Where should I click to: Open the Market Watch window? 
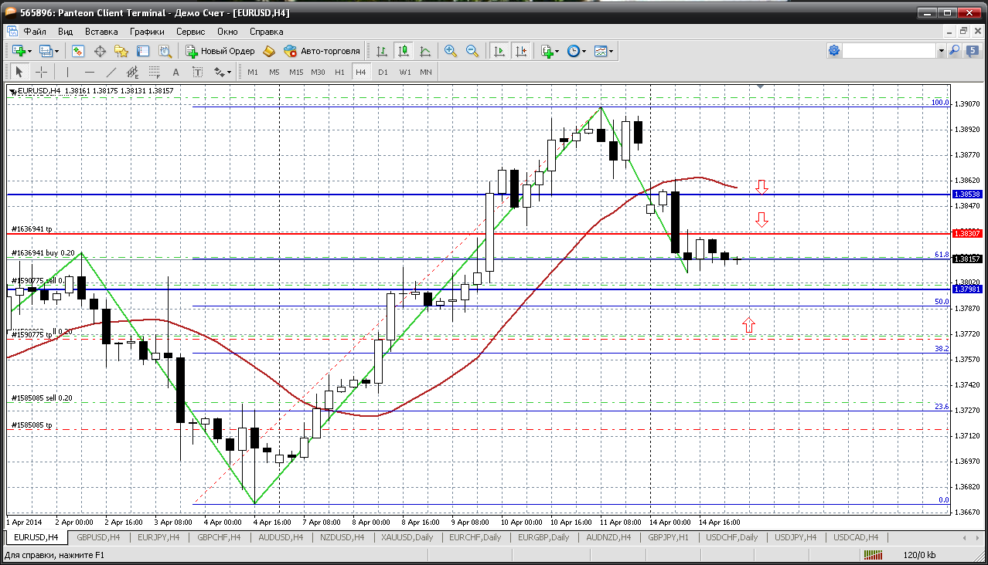(78, 51)
